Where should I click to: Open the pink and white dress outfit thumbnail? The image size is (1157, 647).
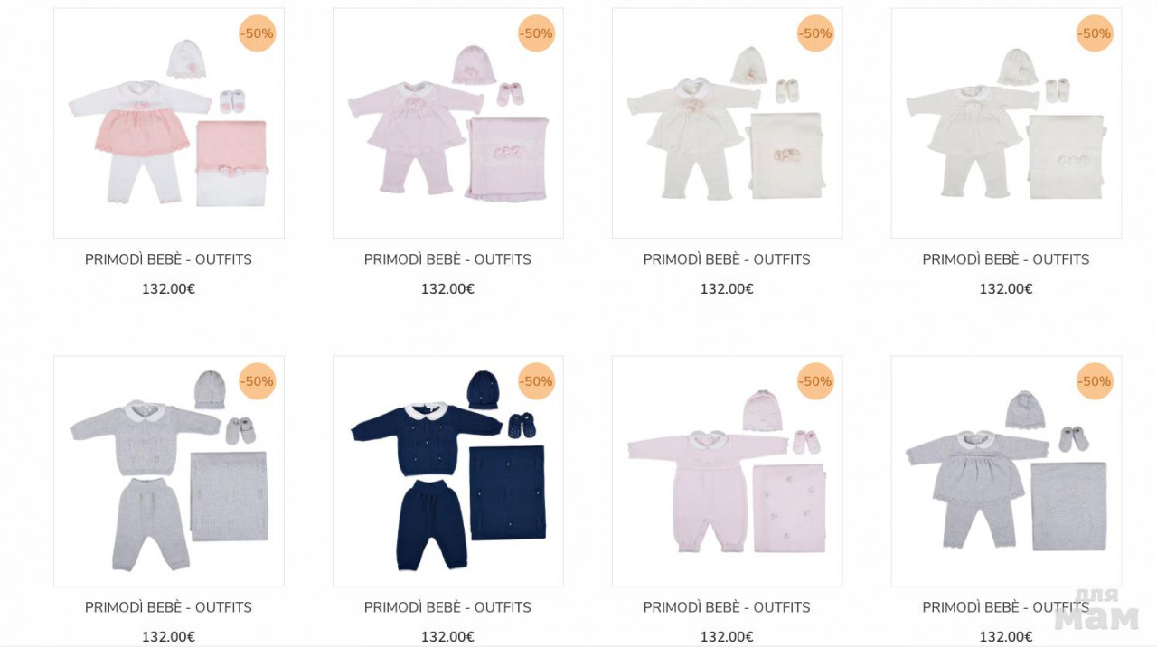[169, 123]
